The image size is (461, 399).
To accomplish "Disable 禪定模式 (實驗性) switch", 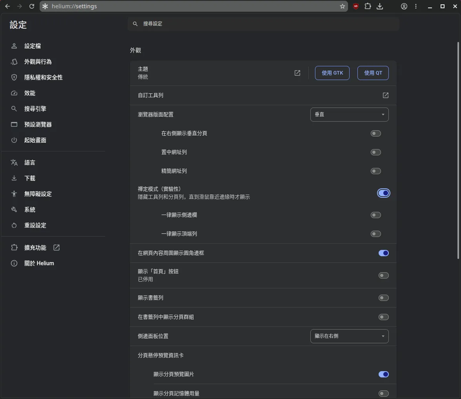I will [x=383, y=193].
